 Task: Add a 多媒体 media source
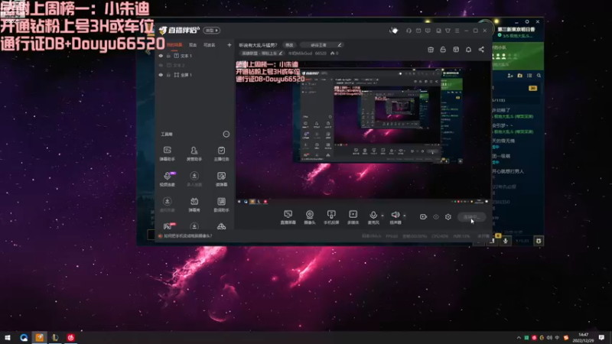pos(353,217)
